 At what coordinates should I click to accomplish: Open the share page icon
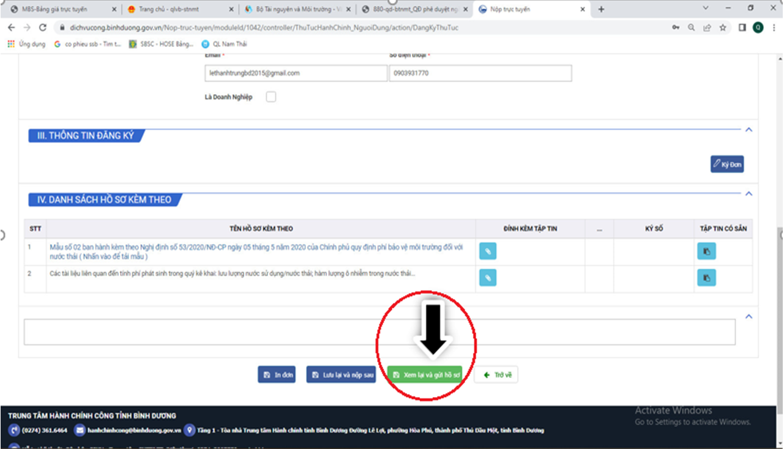click(x=707, y=28)
